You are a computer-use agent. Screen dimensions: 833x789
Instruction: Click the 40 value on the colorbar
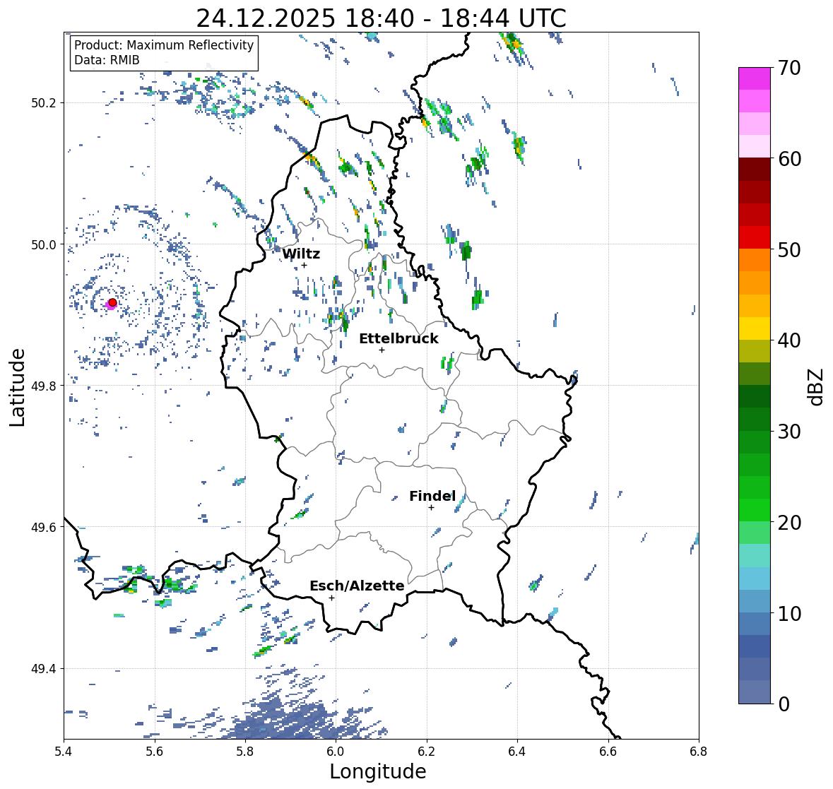pyautogui.click(x=789, y=340)
